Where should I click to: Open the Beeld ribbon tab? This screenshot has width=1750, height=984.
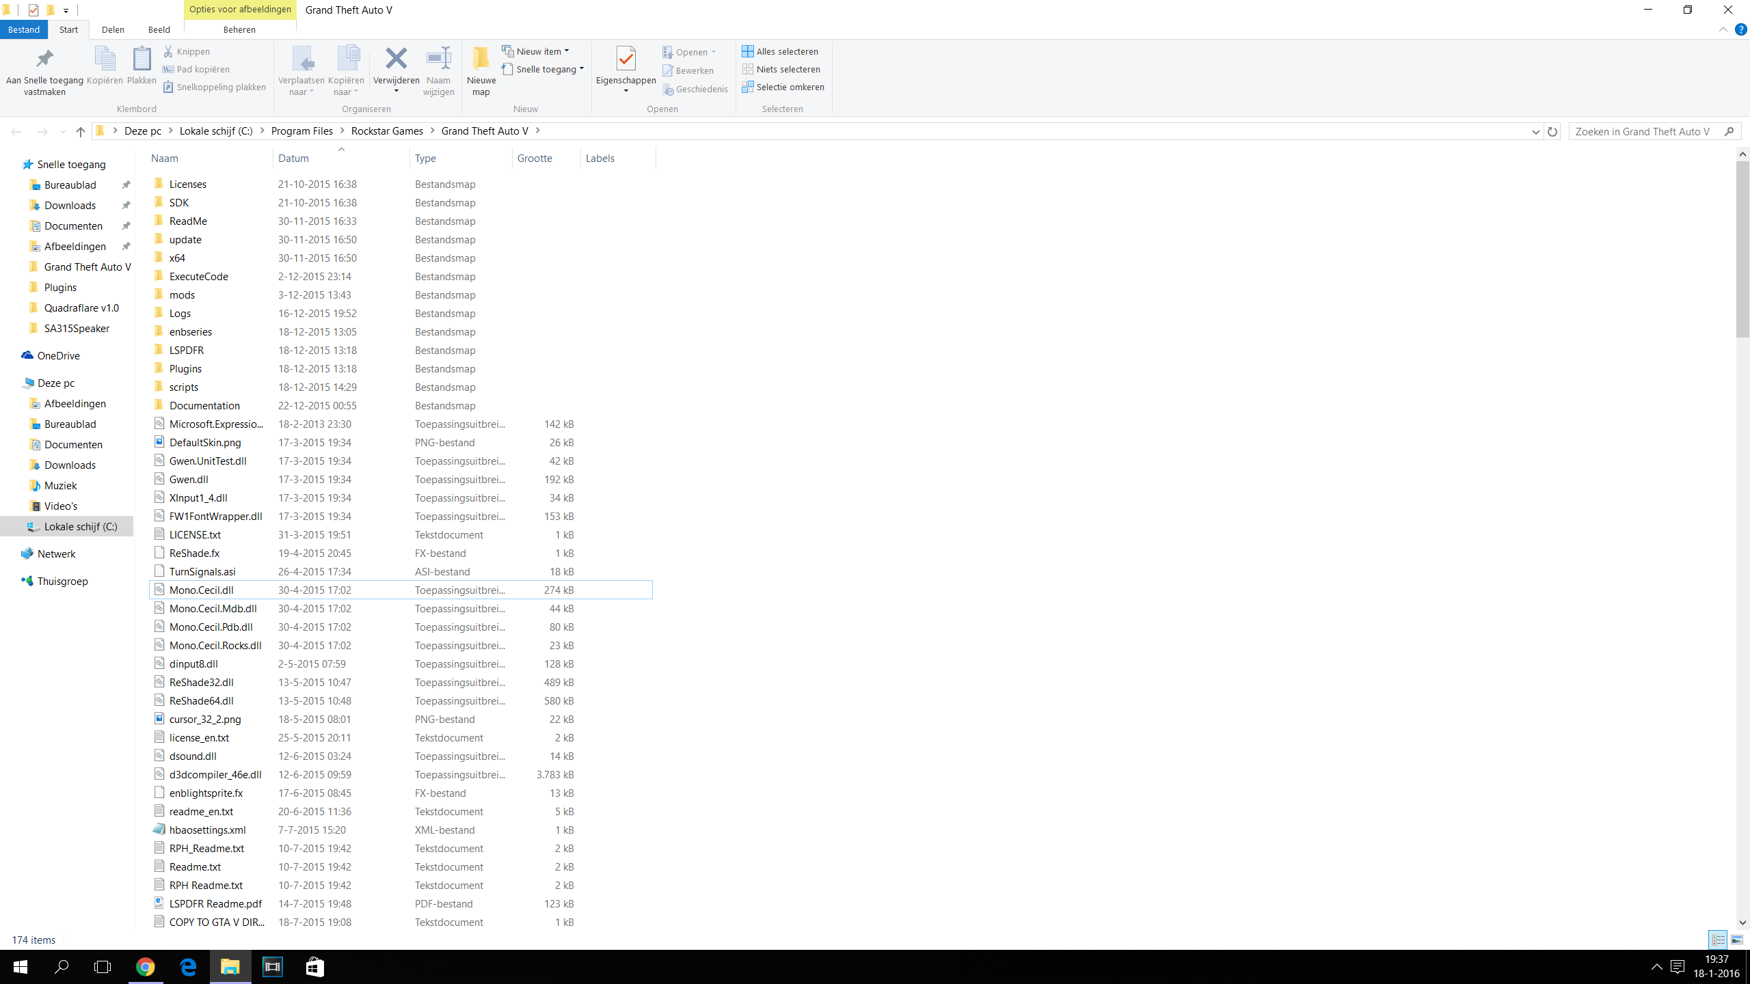click(x=159, y=29)
